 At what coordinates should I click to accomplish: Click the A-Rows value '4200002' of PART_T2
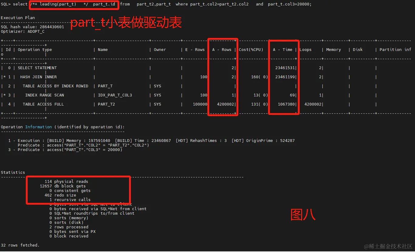(226, 104)
